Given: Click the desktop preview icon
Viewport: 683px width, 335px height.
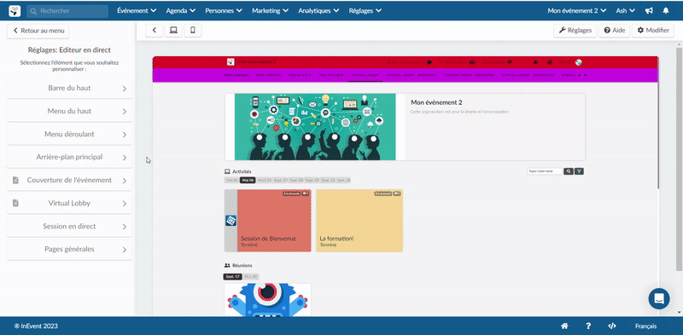Looking at the screenshot, I should tap(174, 31).
